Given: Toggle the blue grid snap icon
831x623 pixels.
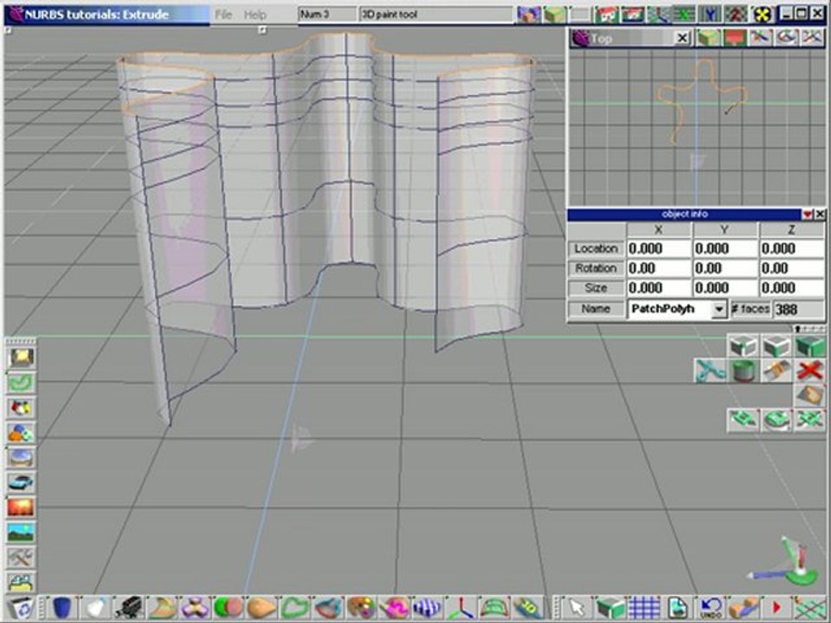Looking at the screenshot, I should click(x=644, y=607).
